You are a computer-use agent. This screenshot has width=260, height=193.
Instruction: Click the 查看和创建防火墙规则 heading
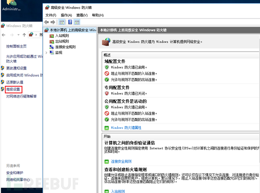tap(125, 170)
